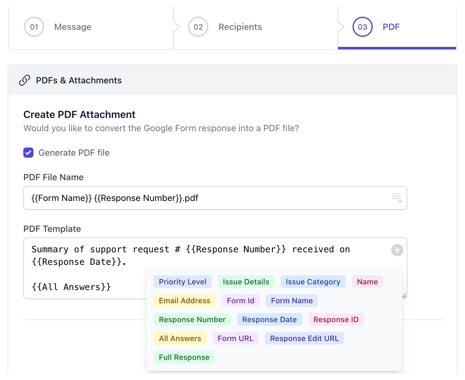
Task: Click the 03 step circle
Action: [362, 27]
